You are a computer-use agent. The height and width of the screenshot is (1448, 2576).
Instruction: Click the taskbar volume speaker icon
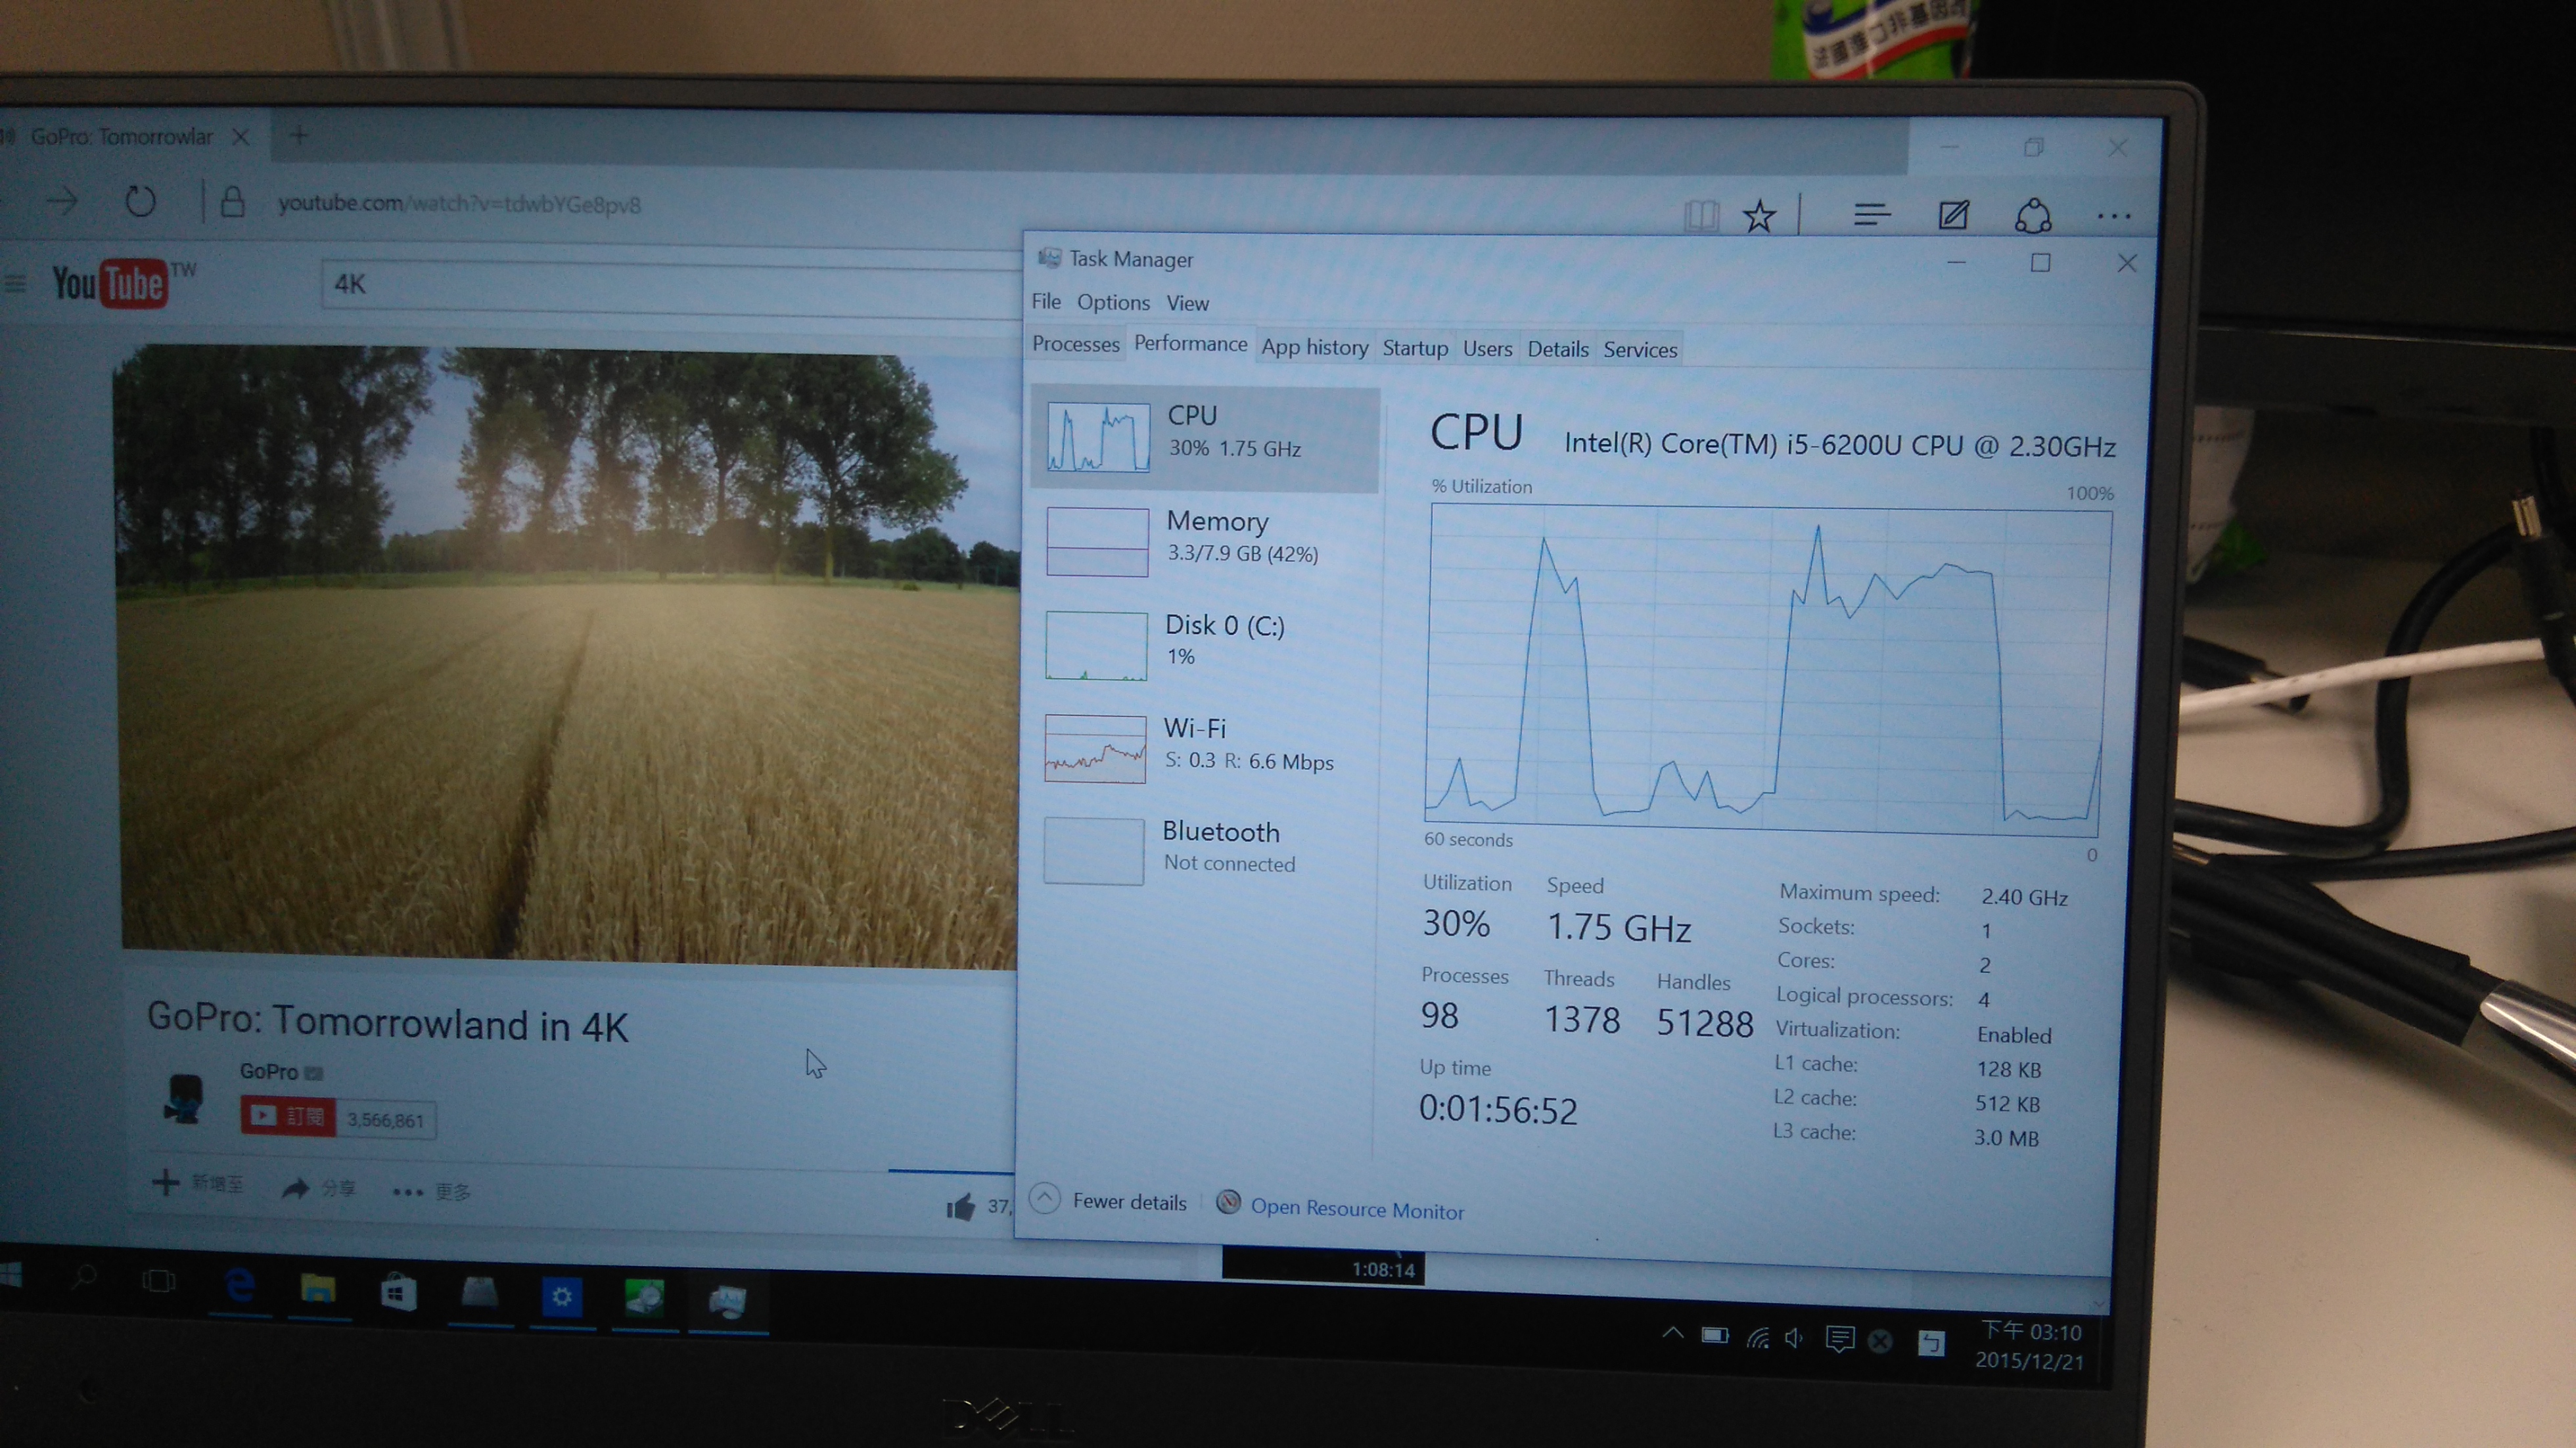pyautogui.click(x=1794, y=1338)
